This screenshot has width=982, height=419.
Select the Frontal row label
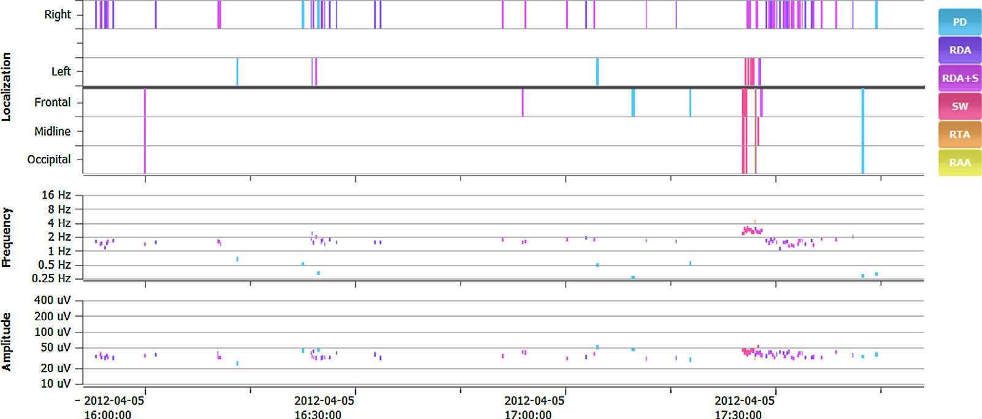click(52, 102)
